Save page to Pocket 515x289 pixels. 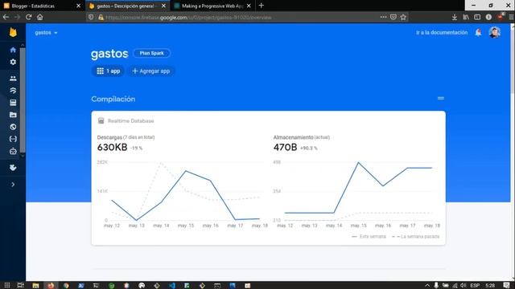(x=393, y=17)
